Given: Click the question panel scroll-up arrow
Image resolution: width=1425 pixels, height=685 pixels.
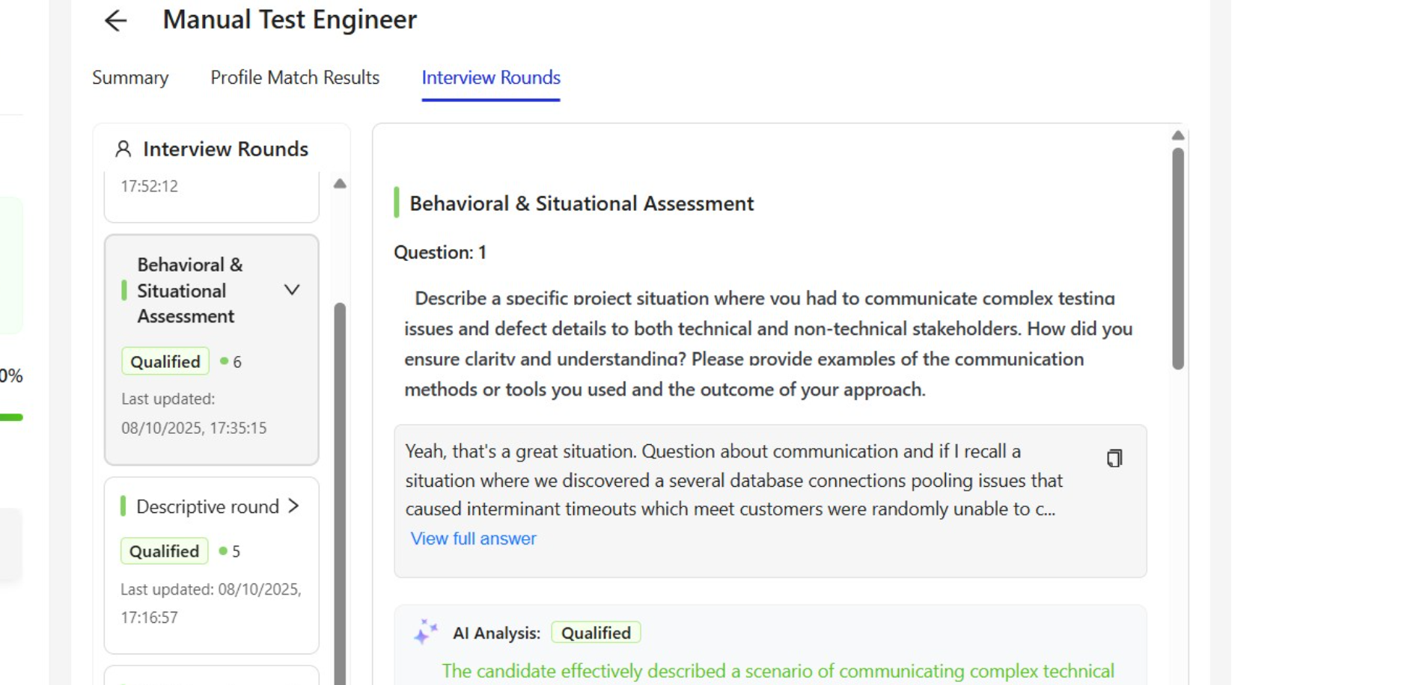Looking at the screenshot, I should point(1178,135).
